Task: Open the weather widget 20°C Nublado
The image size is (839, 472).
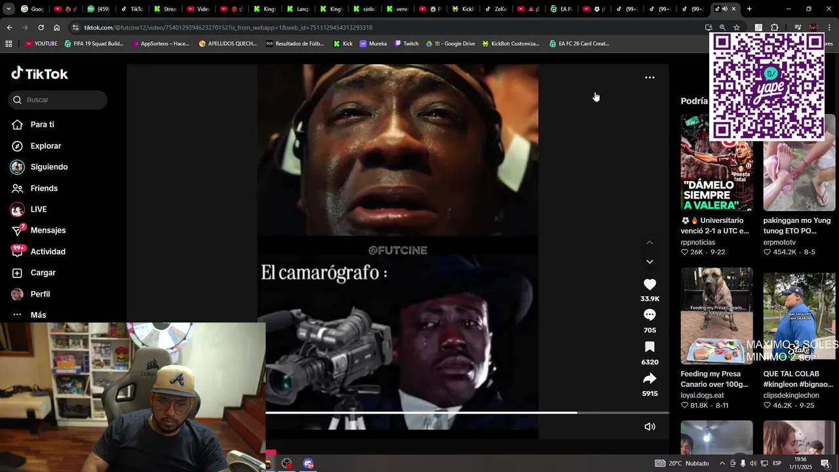Action: (682, 463)
